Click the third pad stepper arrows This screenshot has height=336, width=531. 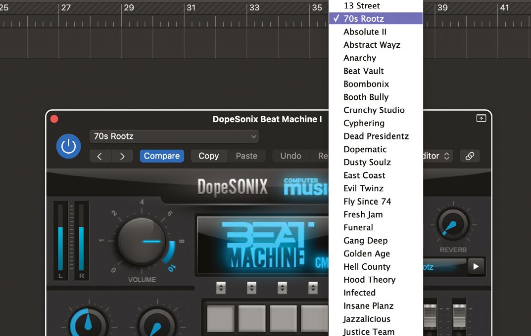(282, 288)
